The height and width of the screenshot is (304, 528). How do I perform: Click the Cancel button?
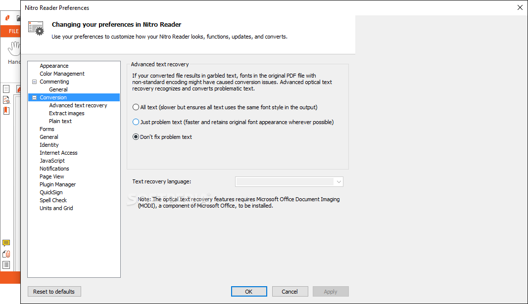click(x=290, y=292)
